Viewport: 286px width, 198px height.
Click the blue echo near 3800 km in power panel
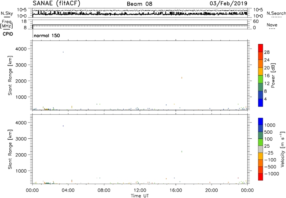pos(63,52)
